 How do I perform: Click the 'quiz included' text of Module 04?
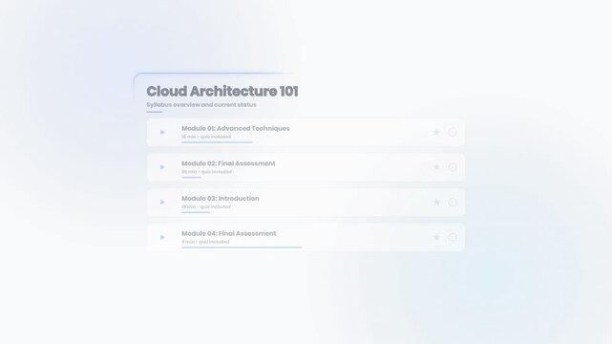[x=214, y=242]
